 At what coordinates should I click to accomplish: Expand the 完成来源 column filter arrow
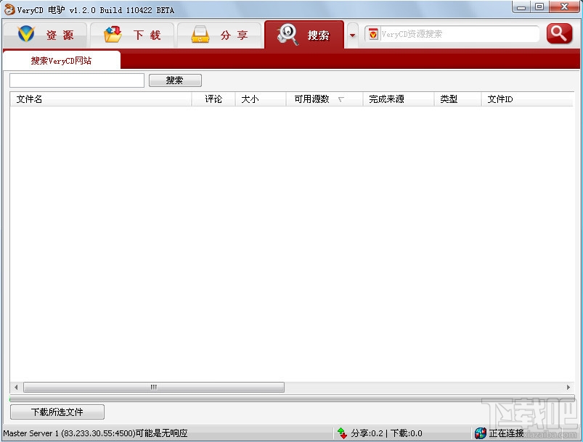419,99
